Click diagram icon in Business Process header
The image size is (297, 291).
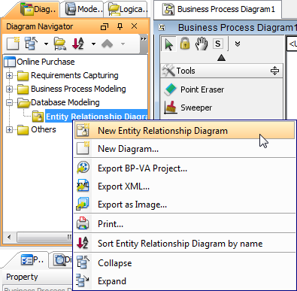click(162, 27)
